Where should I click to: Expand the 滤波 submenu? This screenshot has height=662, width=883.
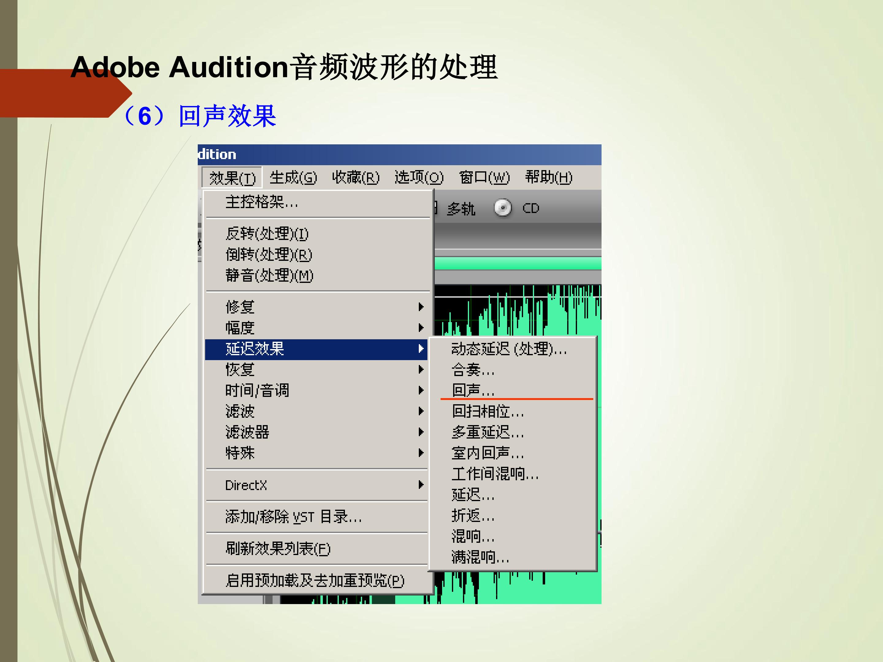pyautogui.click(x=316, y=411)
